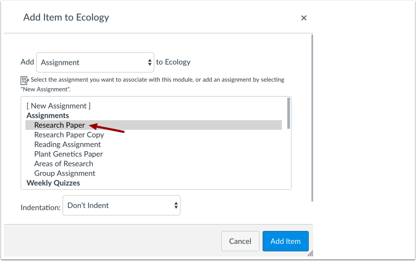Viewport: 416px width, 261px height.
Task: Open the Indentation dropdown showing Don't Indent
Action: (x=121, y=205)
